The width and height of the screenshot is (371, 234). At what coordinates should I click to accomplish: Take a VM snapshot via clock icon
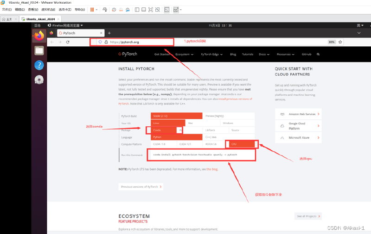[x=114, y=10]
